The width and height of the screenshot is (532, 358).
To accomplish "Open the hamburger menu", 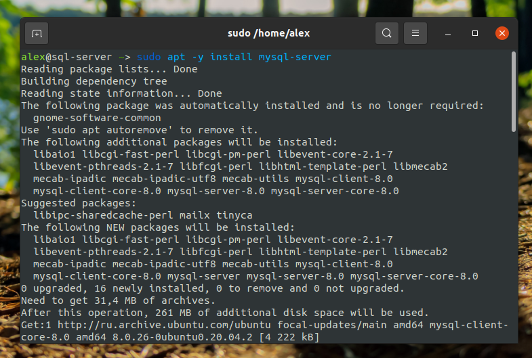I will 415,33.
